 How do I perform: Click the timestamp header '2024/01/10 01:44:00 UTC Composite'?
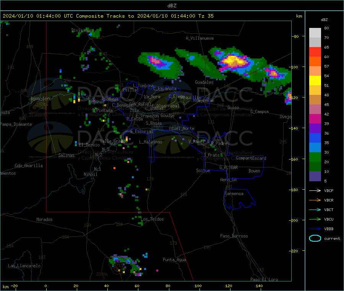click(x=53, y=16)
